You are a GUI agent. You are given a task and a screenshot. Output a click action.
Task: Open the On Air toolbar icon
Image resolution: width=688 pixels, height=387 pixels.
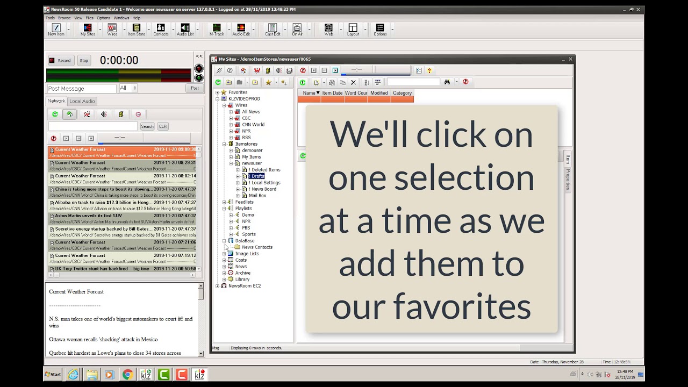pyautogui.click(x=297, y=30)
